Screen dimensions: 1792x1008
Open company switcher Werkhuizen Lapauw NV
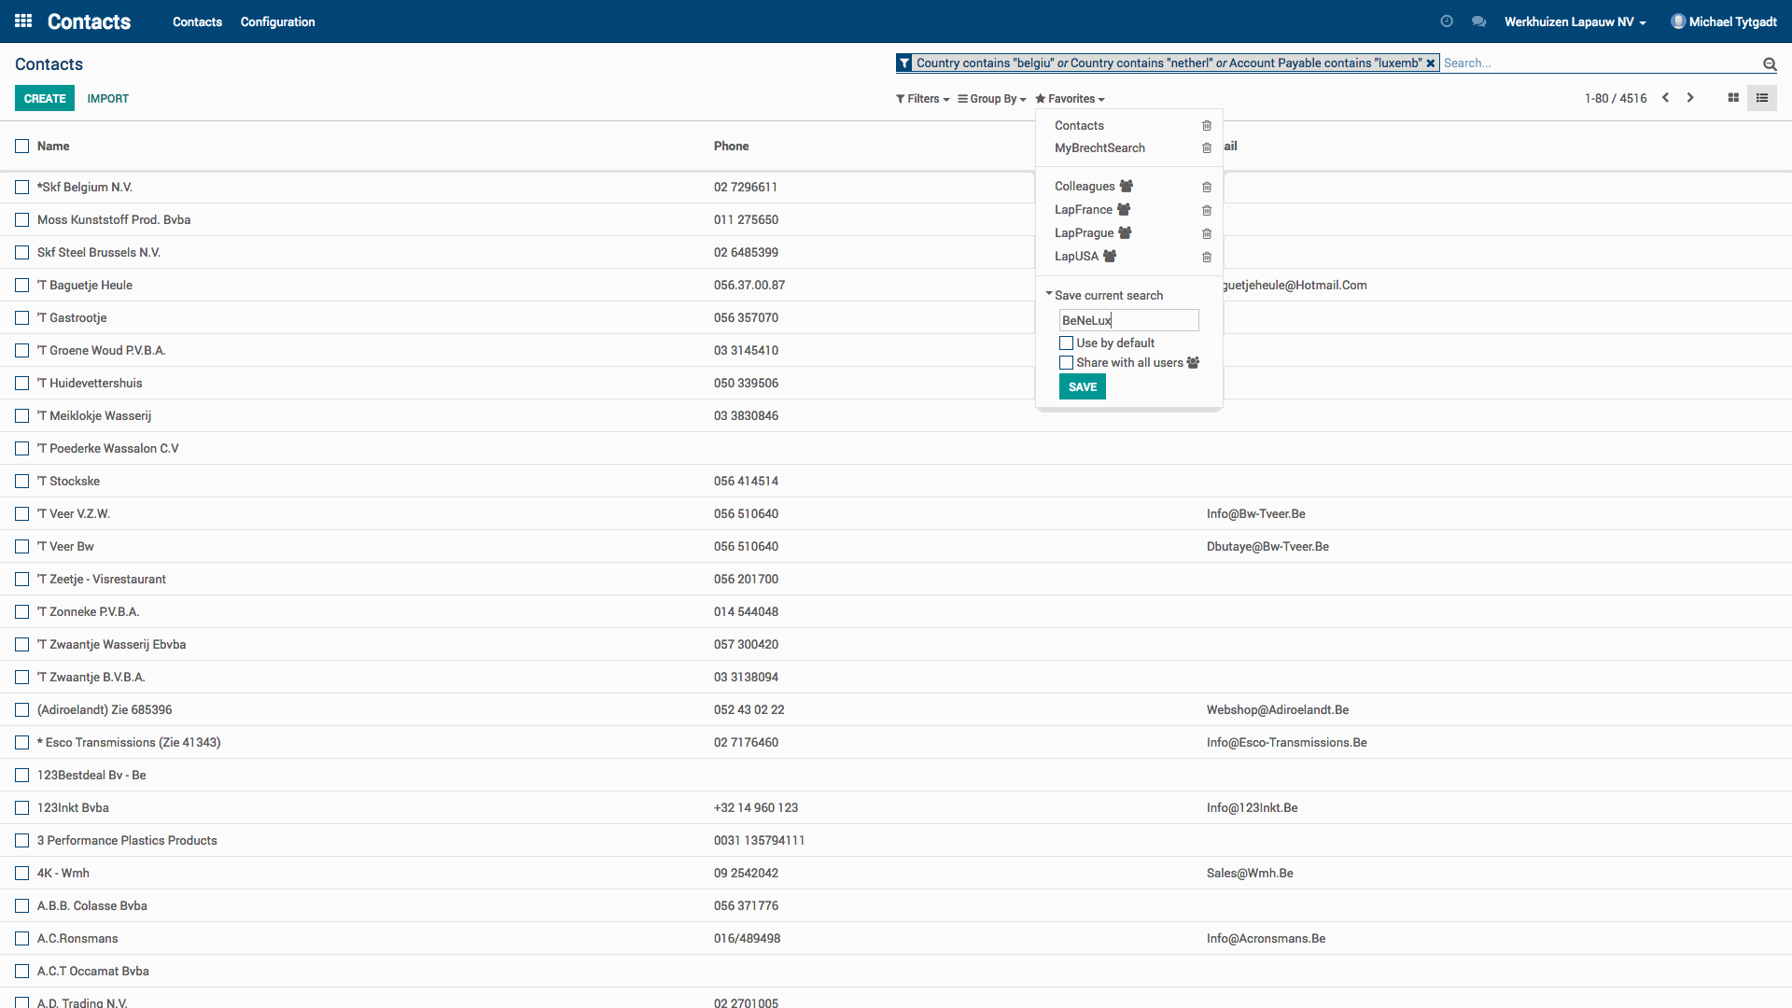point(1575,21)
